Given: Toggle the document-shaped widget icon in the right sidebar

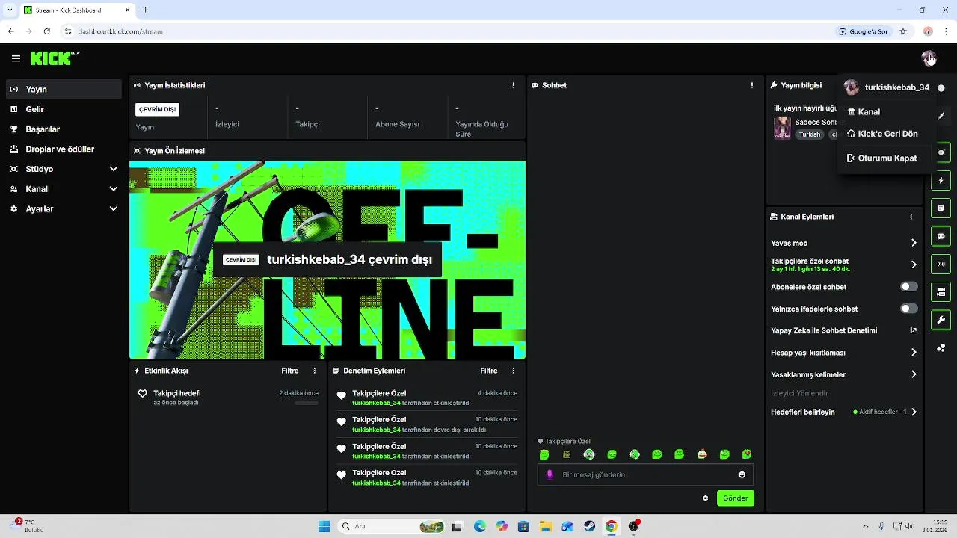Looking at the screenshot, I should pyautogui.click(x=941, y=208).
